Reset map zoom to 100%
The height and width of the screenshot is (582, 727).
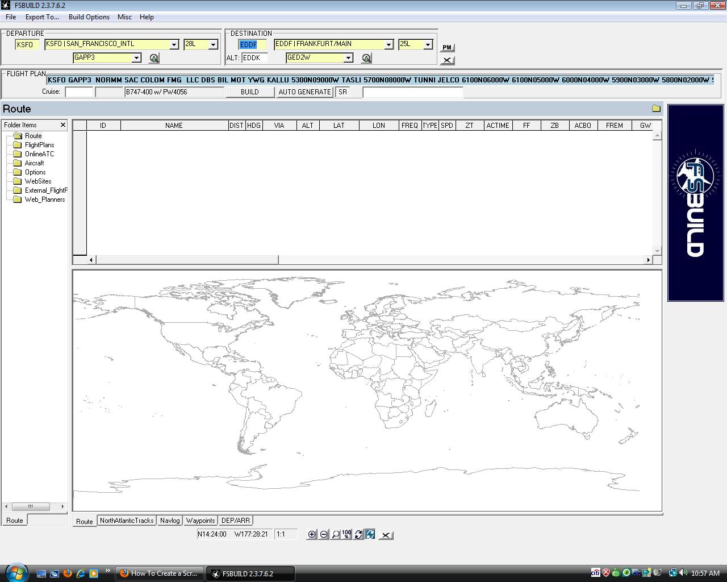point(346,534)
